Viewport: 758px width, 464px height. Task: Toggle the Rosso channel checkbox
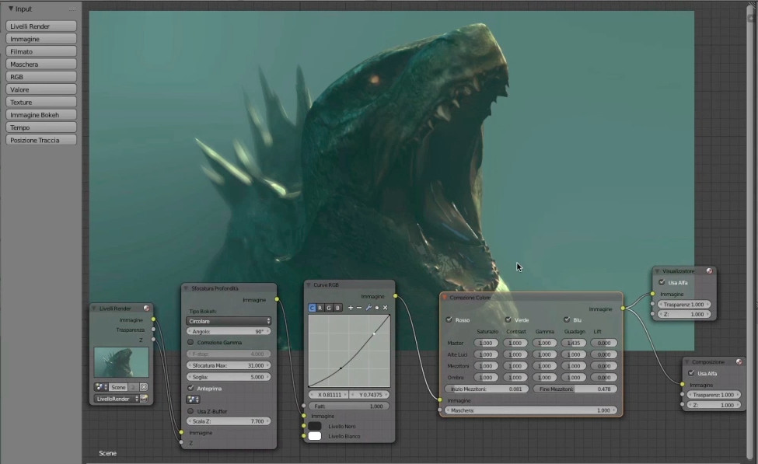(449, 319)
